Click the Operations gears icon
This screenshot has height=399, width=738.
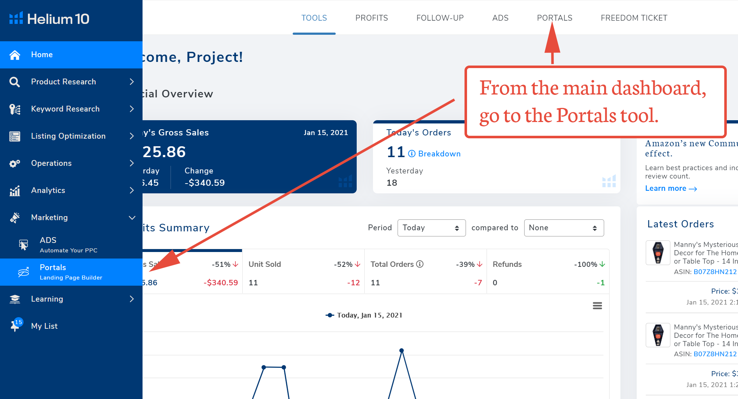click(x=15, y=163)
